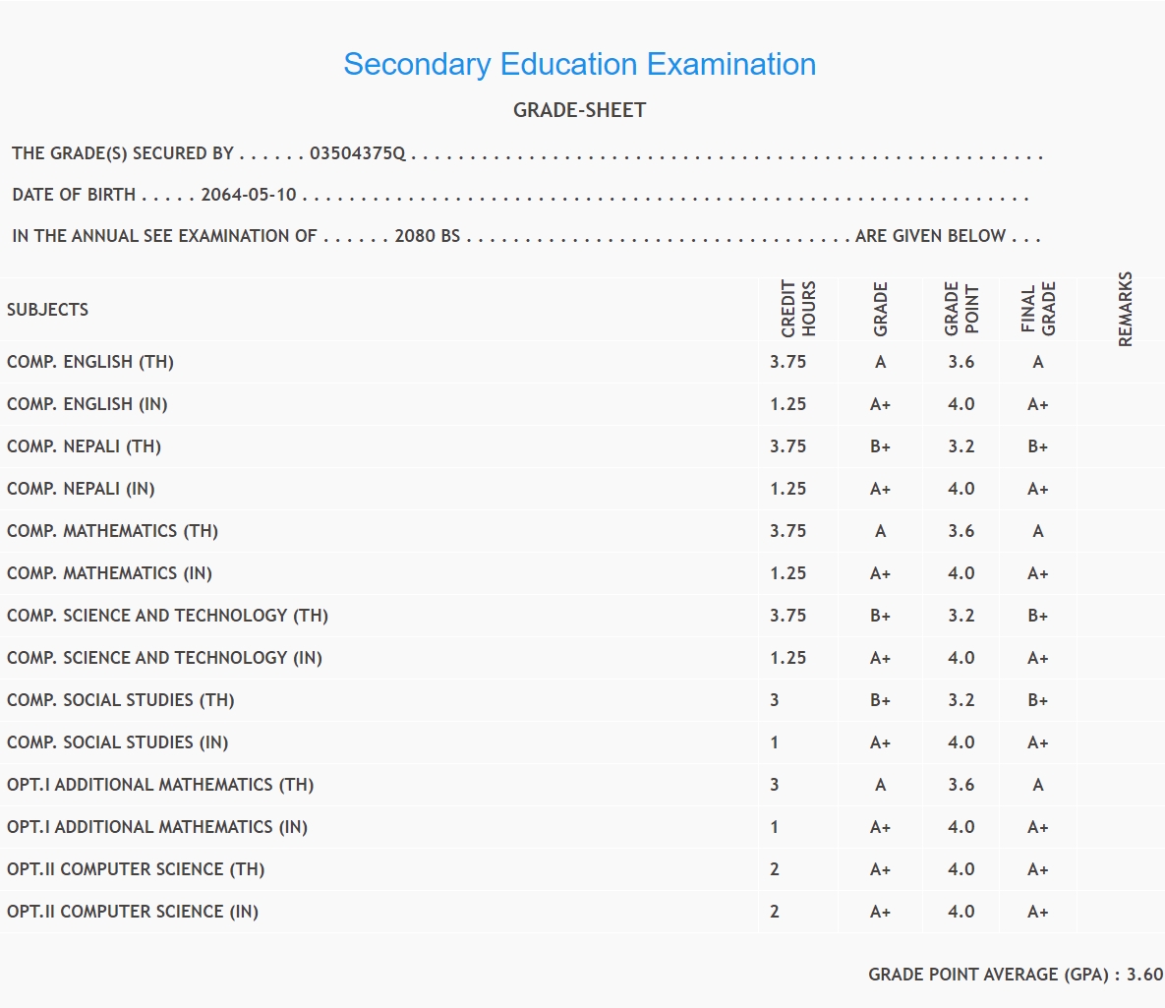Click the GRADE POINT column header
Image resolution: width=1165 pixels, height=1008 pixels.
click(x=961, y=309)
